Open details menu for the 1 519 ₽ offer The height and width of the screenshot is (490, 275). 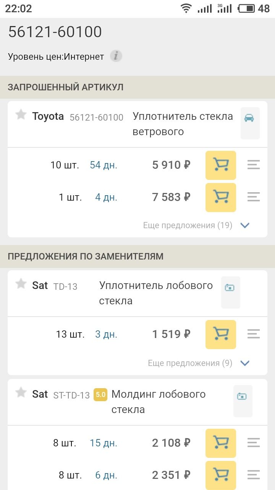(254, 335)
